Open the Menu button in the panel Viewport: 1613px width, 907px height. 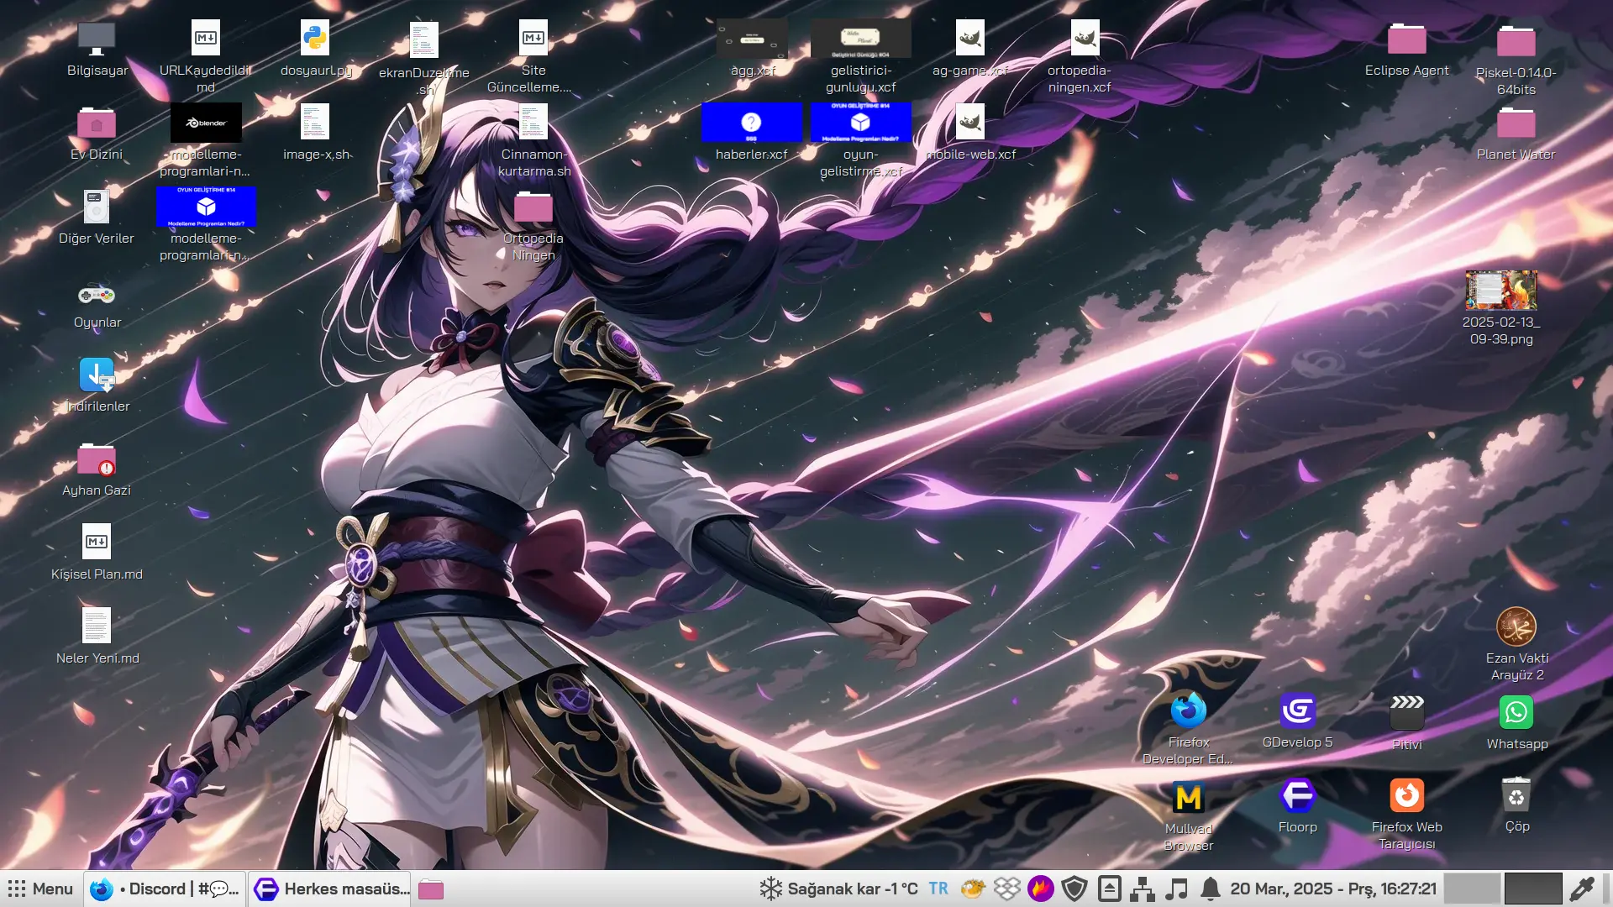point(40,889)
